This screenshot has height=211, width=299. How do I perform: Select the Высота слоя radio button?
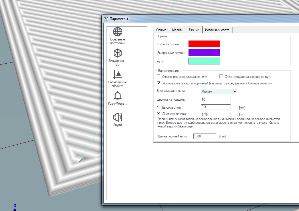point(158,107)
